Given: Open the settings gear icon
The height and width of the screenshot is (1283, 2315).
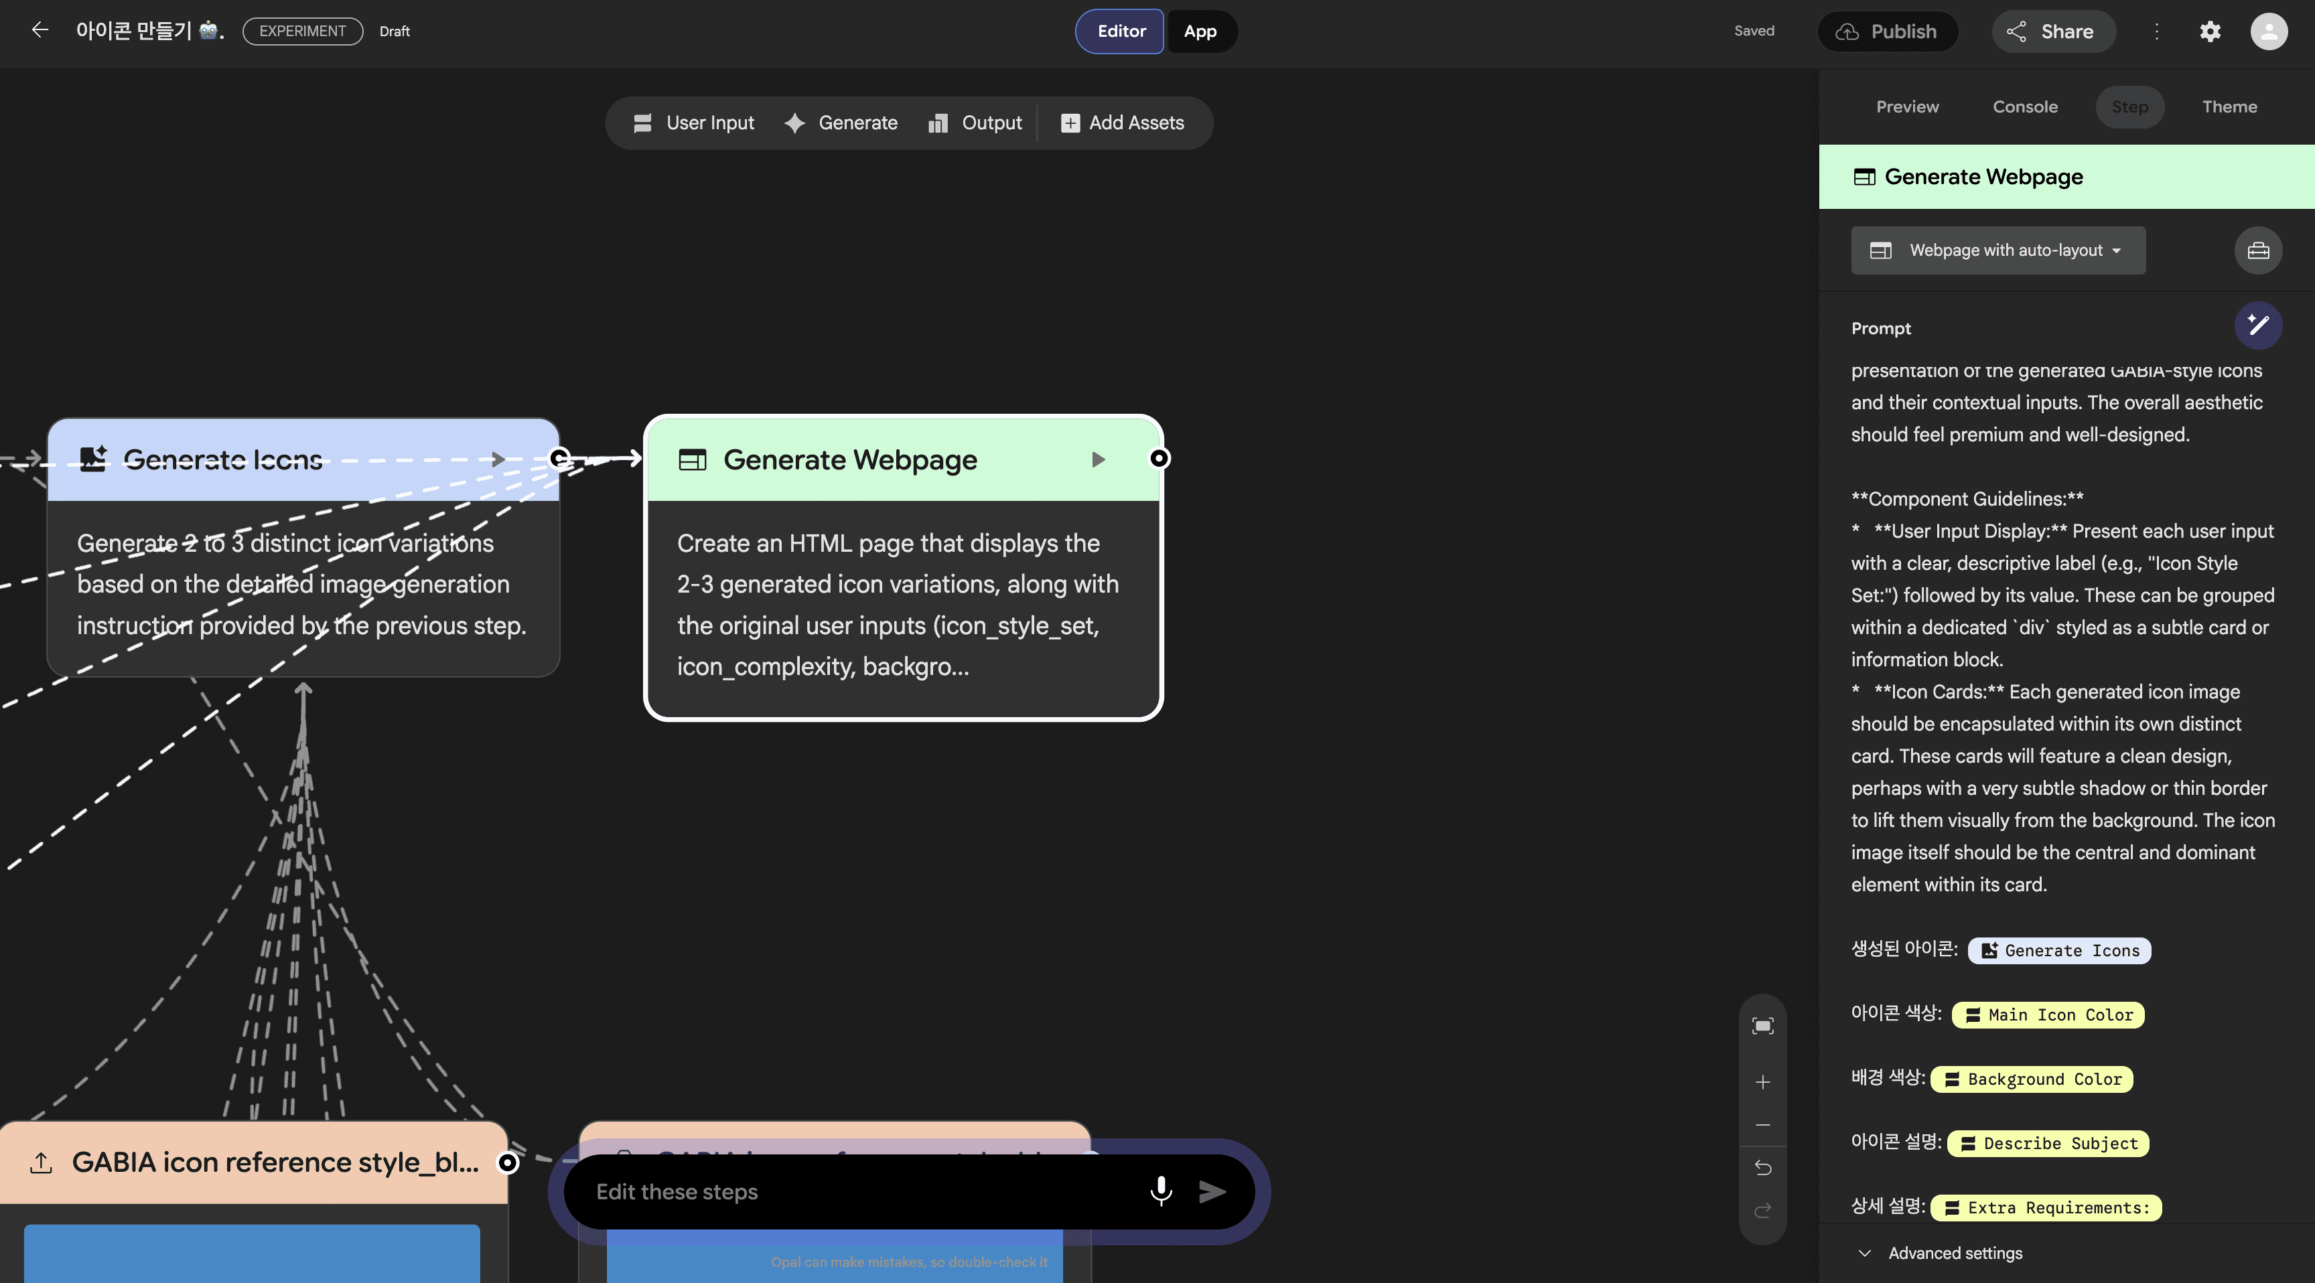Looking at the screenshot, I should pyautogui.click(x=2210, y=31).
